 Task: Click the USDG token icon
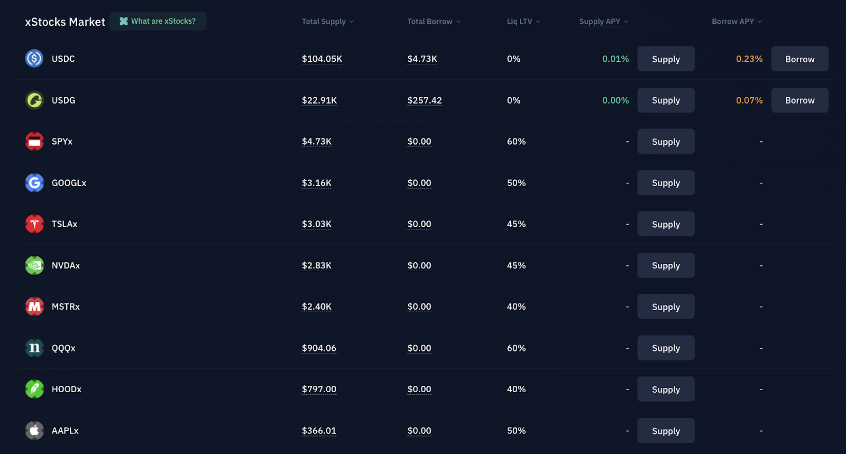(34, 100)
